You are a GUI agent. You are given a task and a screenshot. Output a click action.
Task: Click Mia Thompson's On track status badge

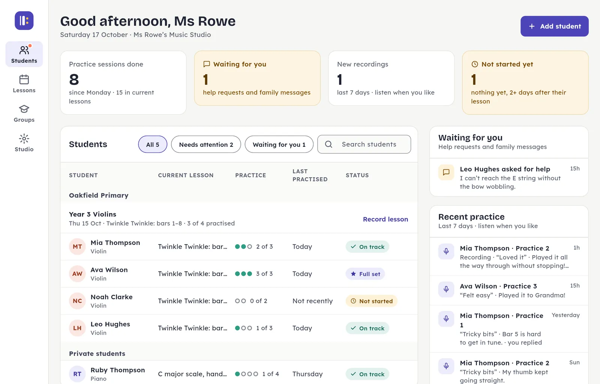(x=367, y=247)
